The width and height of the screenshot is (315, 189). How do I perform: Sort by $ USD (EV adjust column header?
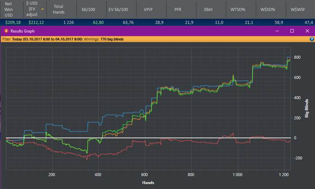tap(35, 9)
